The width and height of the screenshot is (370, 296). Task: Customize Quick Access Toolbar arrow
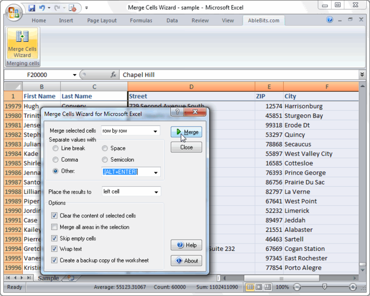pos(87,8)
